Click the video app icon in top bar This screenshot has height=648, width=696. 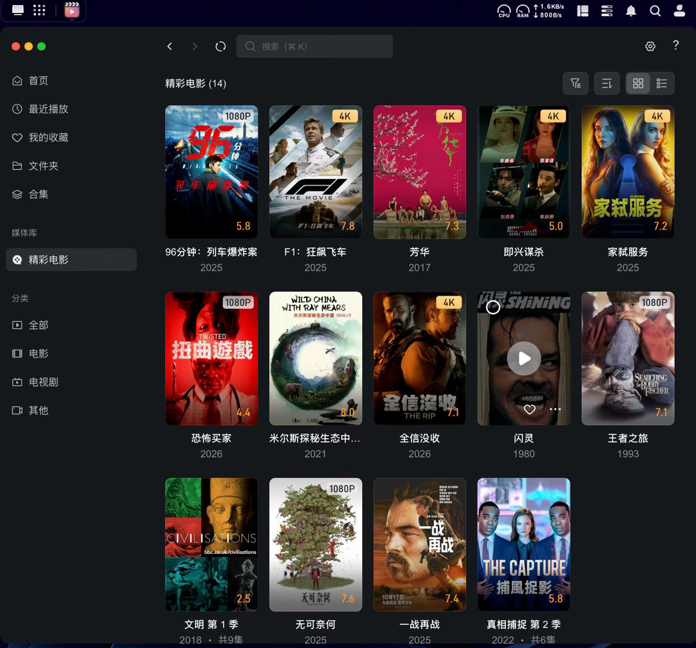pos(72,10)
